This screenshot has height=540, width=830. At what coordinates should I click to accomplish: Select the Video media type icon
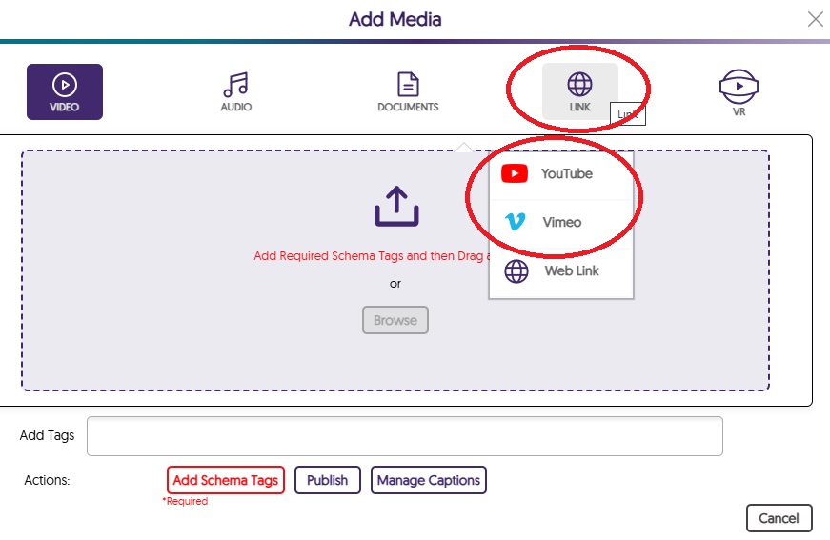pyautogui.click(x=64, y=86)
